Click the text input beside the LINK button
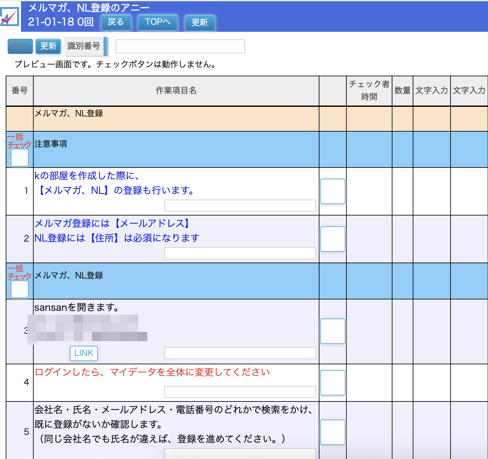The image size is (488, 459). tap(240, 353)
